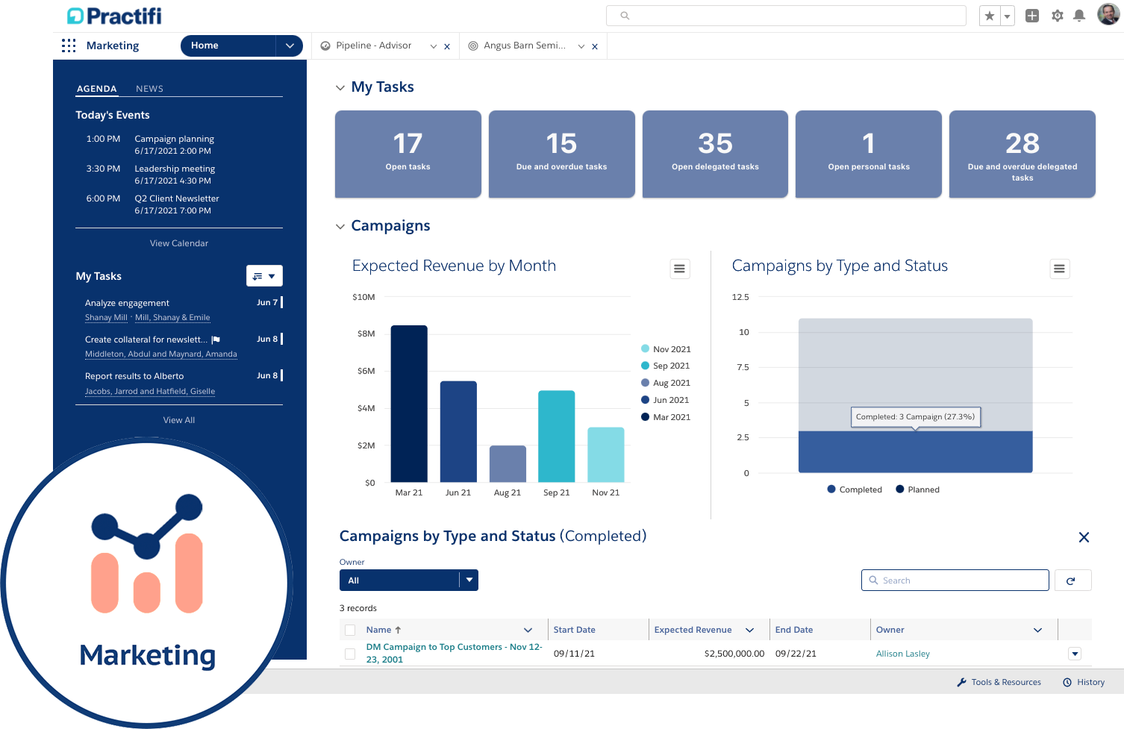
Task: Click the View Calendar link
Action: pyautogui.click(x=178, y=243)
